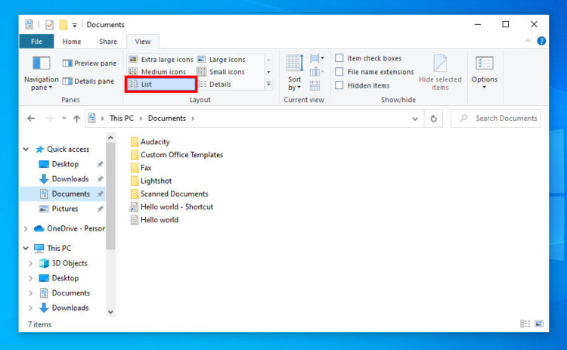Toggle the Details pane button
This screenshot has height=350, width=567.
[x=88, y=81]
